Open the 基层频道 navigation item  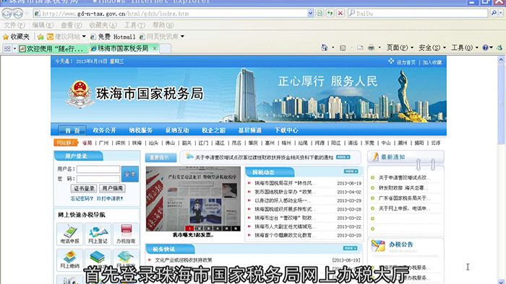pyautogui.click(x=250, y=130)
